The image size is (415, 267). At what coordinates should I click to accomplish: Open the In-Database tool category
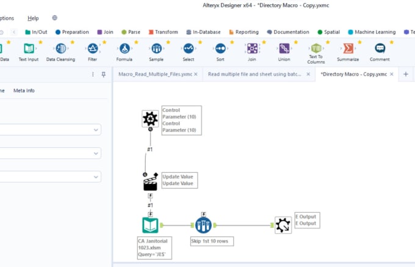tap(203, 32)
